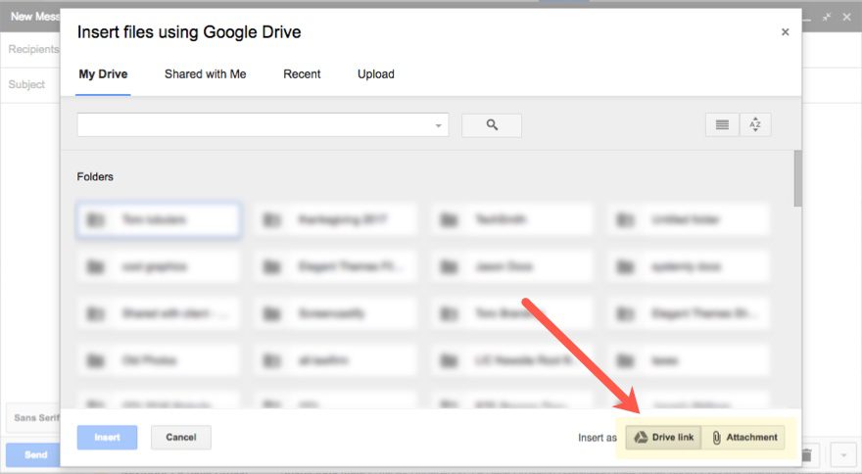Viewport: 862px width, 474px height.
Task: Close the Insert files dialog
Action: point(785,32)
